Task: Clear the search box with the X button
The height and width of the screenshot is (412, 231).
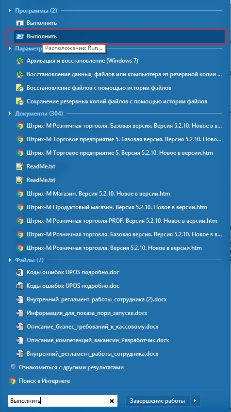Action: tap(112, 401)
